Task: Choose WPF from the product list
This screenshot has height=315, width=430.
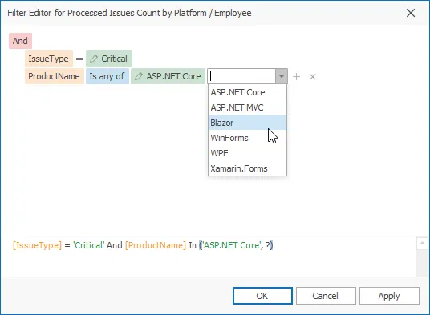Action: pyautogui.click(x=247, y=153)
